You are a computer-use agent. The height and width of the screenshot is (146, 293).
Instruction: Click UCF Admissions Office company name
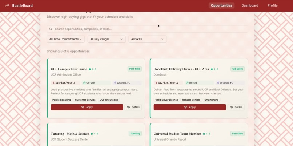(66, 75)
